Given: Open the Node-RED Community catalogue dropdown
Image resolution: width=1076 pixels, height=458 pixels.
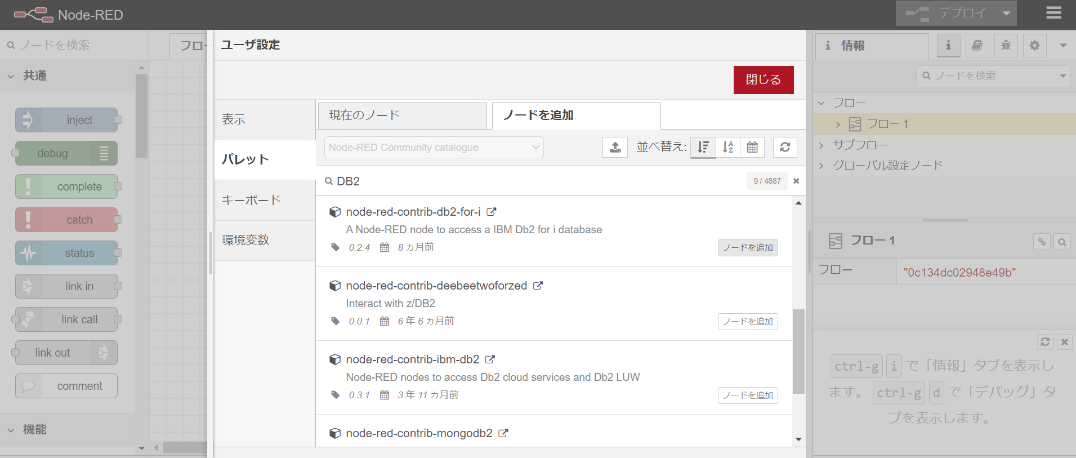Looking at the screenshot, I should coord(434,147).
